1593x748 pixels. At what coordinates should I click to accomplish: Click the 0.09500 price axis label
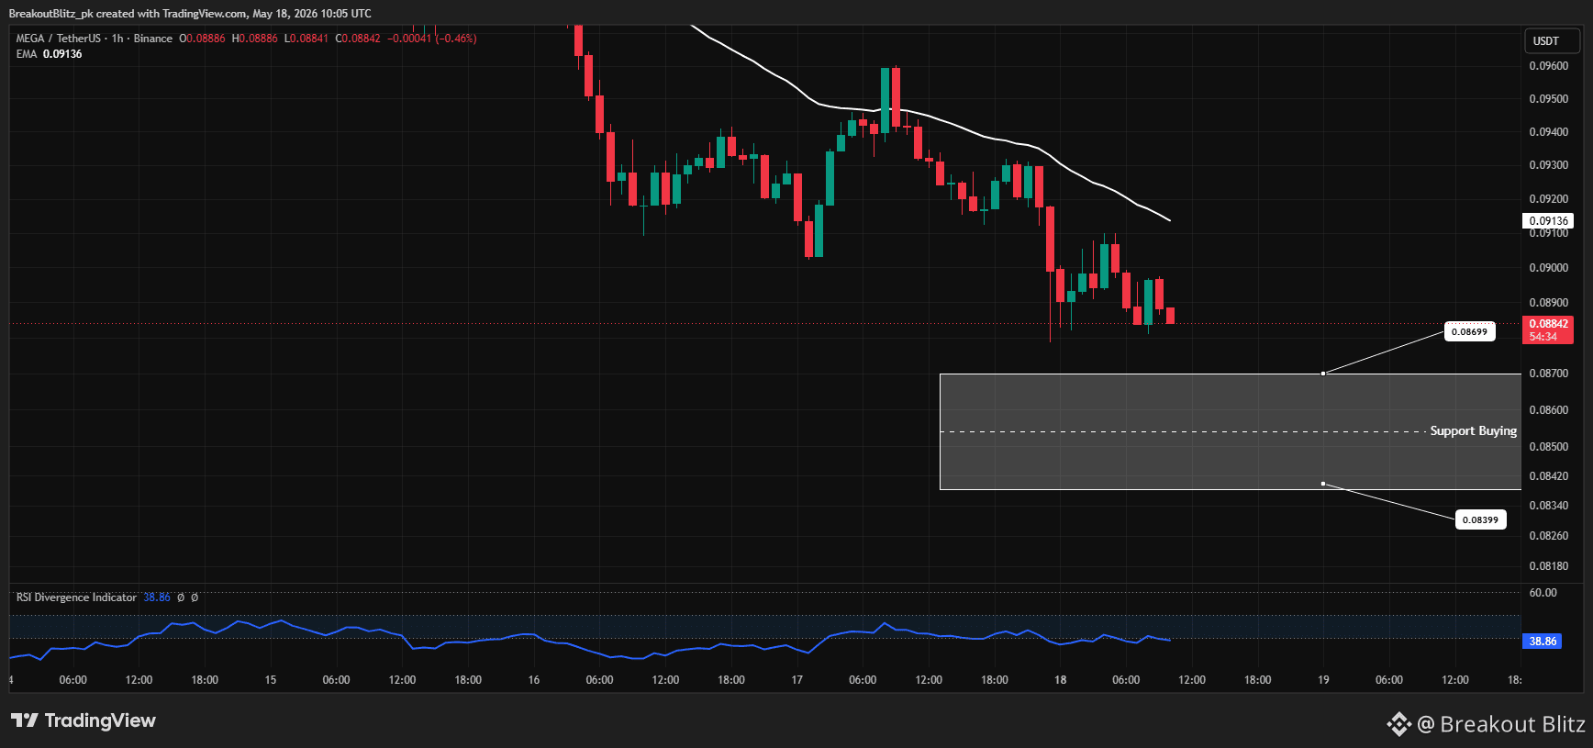(1548, 99)
